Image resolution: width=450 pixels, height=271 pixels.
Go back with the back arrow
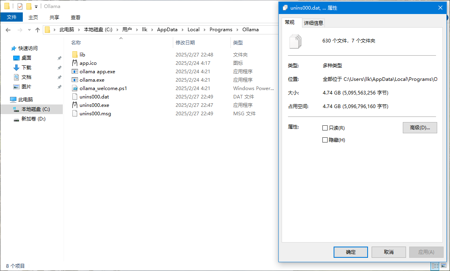click(x=8, y=30)
